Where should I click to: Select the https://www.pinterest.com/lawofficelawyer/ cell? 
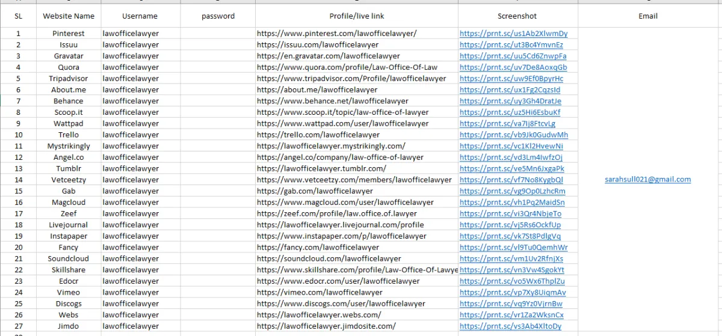pyautogui.click(x=357, y=34)
